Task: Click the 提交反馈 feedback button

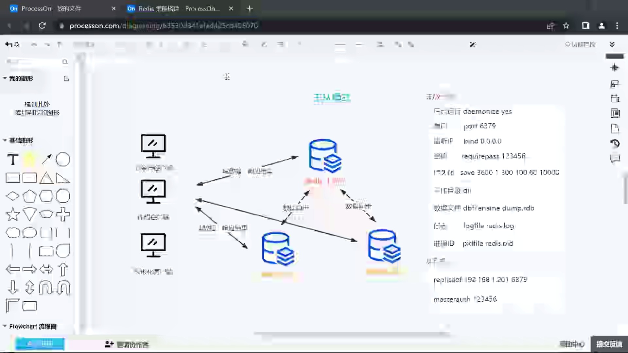Action: pyautogui.click(x=609, y=344)
